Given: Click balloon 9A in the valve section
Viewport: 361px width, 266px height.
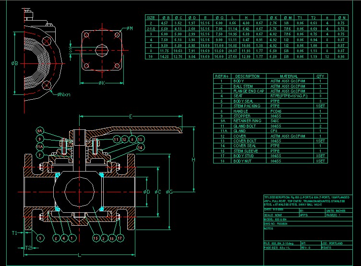Looking at the screenshot, I should [40, 131].
